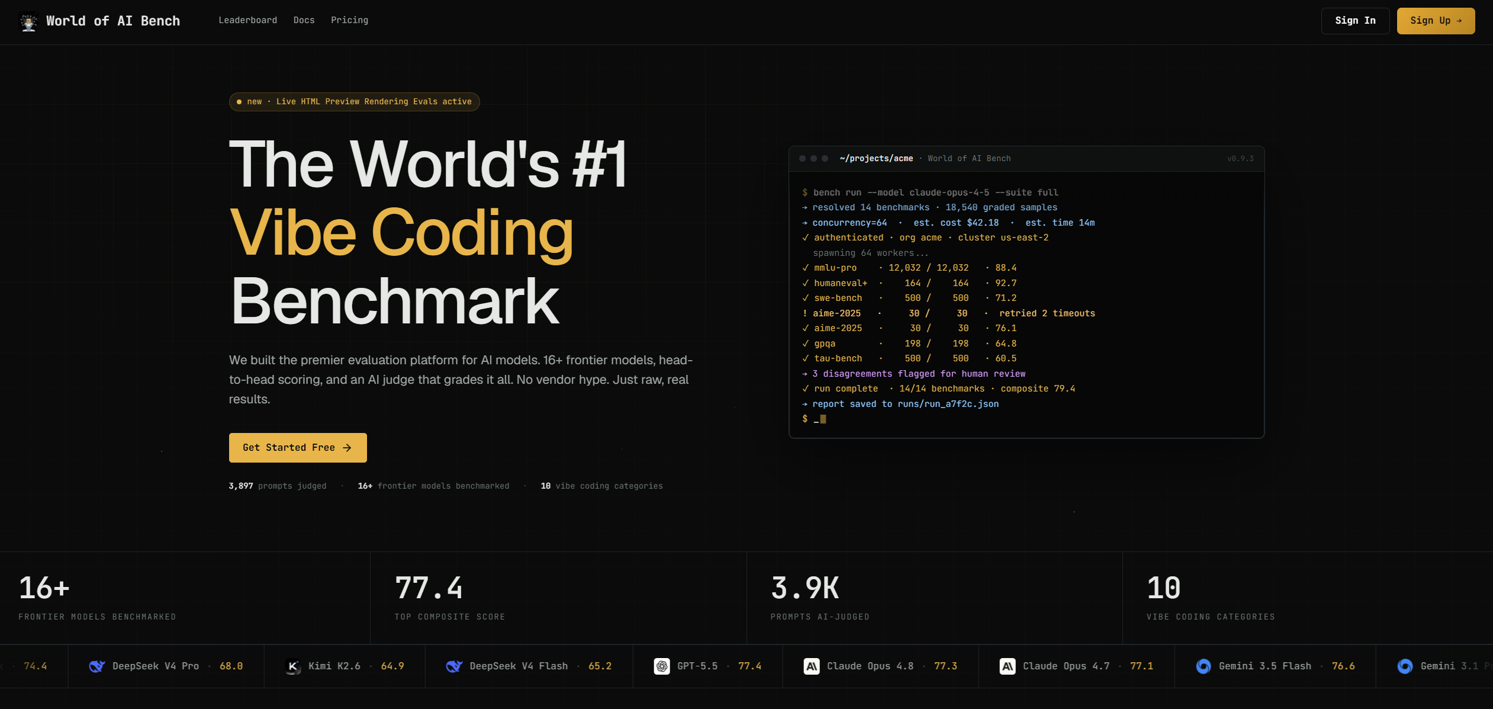Click the 16+ frontier models benchmarked stat card
Viewport: 1493px width, 709px height.
[x=185, y=598]
